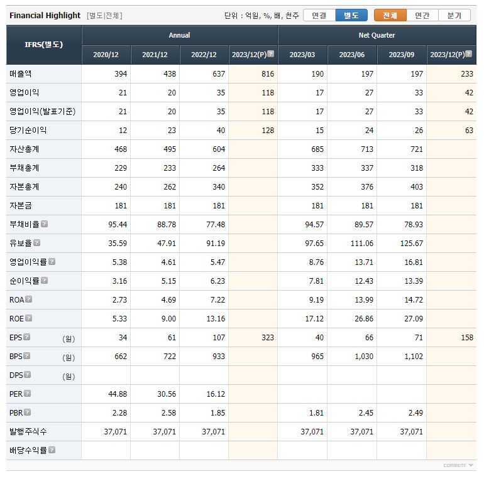Select EPS value 323 for 2023/12(P)
Viewport: 484px width, 479px height.
(x=268, y=338)
